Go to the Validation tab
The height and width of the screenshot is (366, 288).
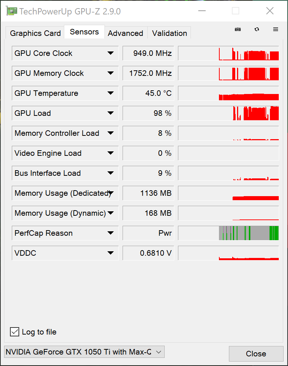coord(169,33)
